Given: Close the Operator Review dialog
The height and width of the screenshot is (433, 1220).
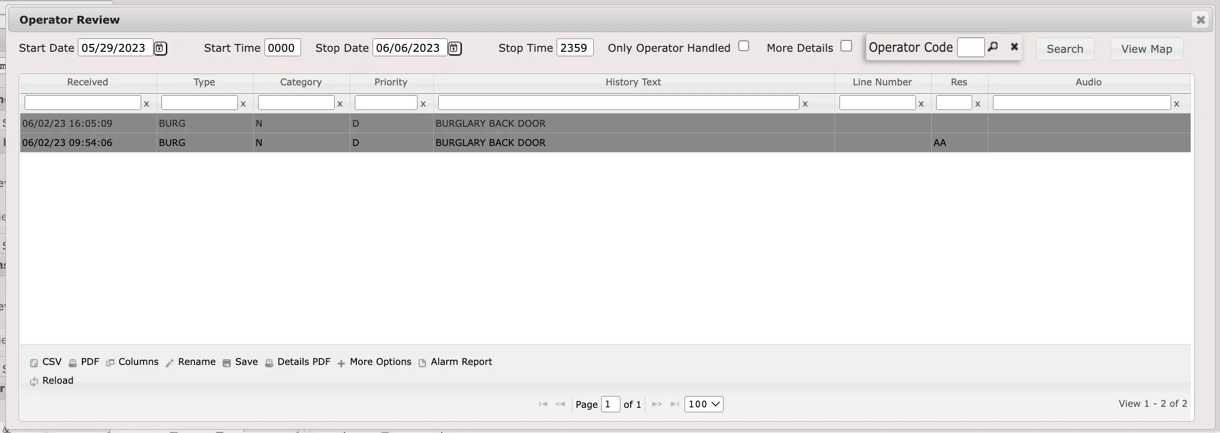Looking at the screenshot, I should [1201, 20].
